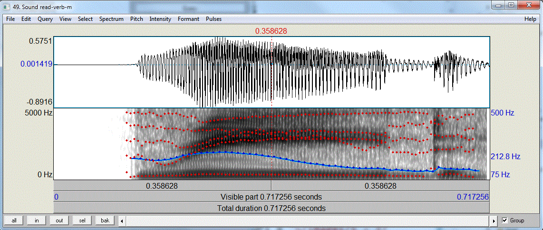The image size is (543, 230).
Task: Click the blue 0.001419 amplitude value
Action: 36,64
